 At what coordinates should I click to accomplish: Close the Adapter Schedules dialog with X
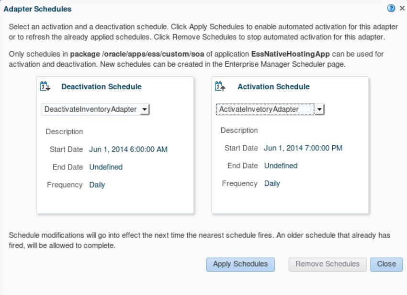[402, 8]
